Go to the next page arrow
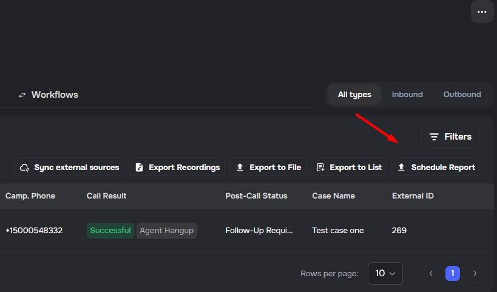497x292 pixels. (x=475, y=273)
